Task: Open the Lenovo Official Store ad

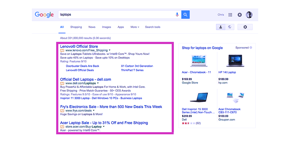Action: (79, 46)
